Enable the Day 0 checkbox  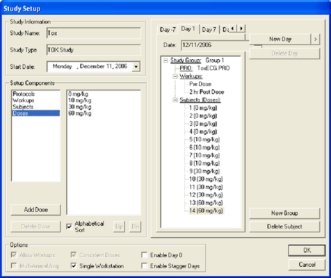coord(144,255)
